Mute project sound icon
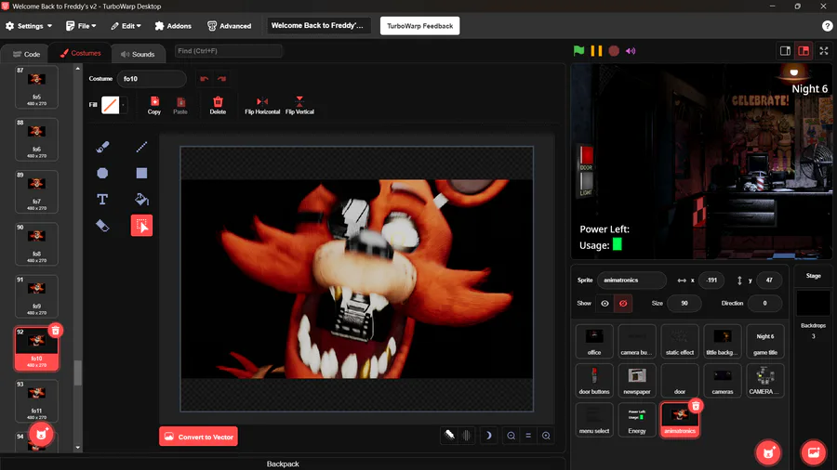Image resolution: width=837 pixels, height=470 pixels. [x=631, y=51]
